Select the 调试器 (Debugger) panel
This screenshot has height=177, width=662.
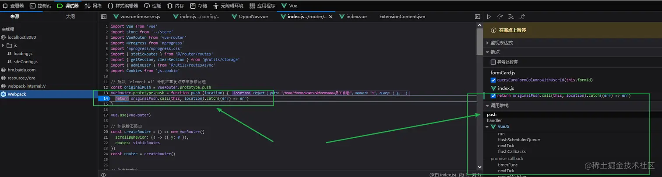68,6
